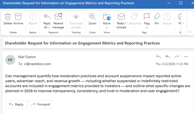Click the Categorize tag icon
This screenshot has width=194, height=114.
134,17
